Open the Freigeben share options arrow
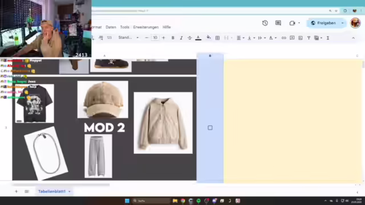The height and width of the screenshot is (205, 365). pos(342,23)
